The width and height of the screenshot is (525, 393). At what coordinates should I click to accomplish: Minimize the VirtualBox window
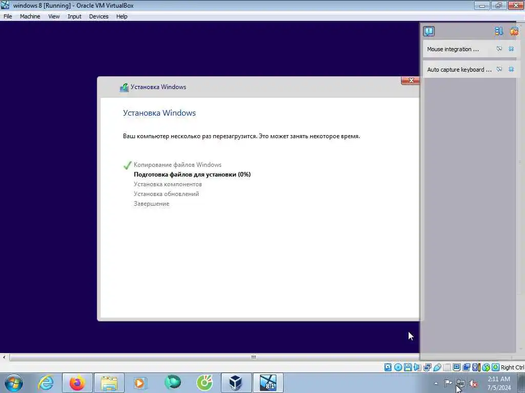[482, 5]
